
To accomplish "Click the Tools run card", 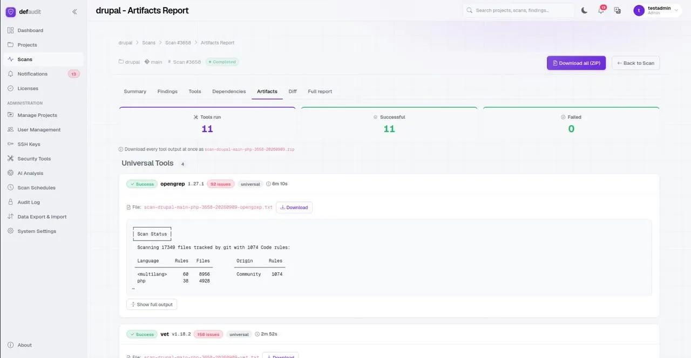I will (207, 123).
